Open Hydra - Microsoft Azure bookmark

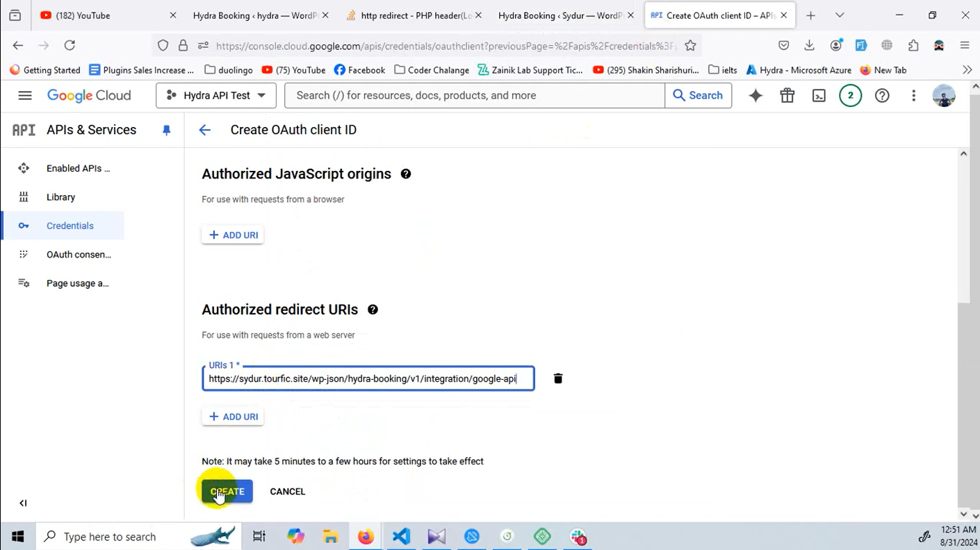pos(798,70)
